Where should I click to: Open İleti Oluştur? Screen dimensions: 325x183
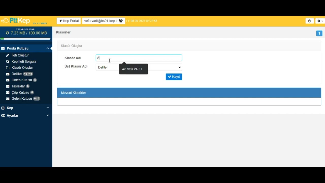pos(20,55)
